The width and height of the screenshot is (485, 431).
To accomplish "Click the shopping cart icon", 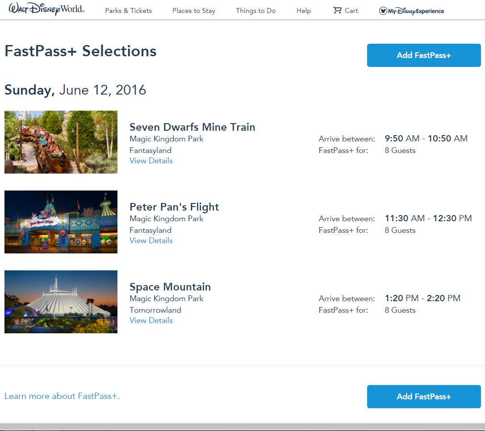I will pyautogui.click(x=337, y=10).
